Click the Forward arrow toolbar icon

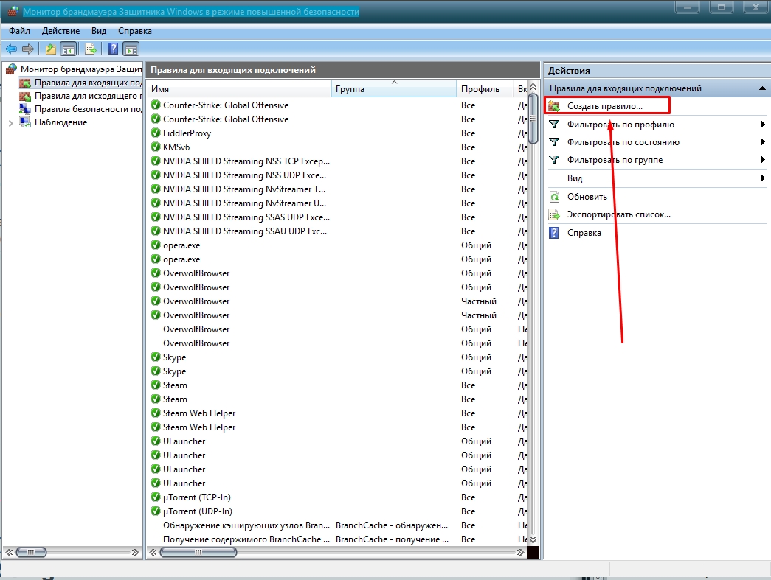coord(28,49)
